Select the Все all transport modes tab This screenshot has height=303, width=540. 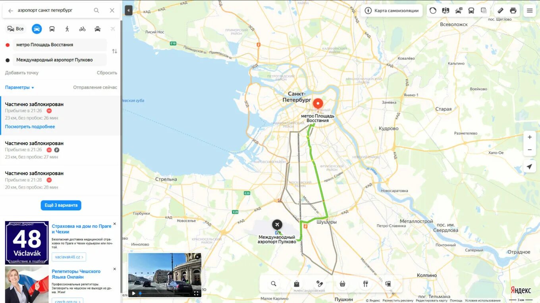15,29
